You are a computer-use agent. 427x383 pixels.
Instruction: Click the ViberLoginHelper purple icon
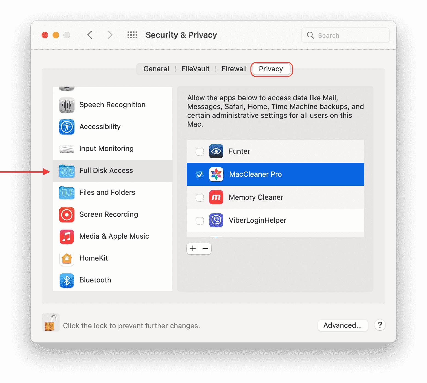[x=216, y=220]
